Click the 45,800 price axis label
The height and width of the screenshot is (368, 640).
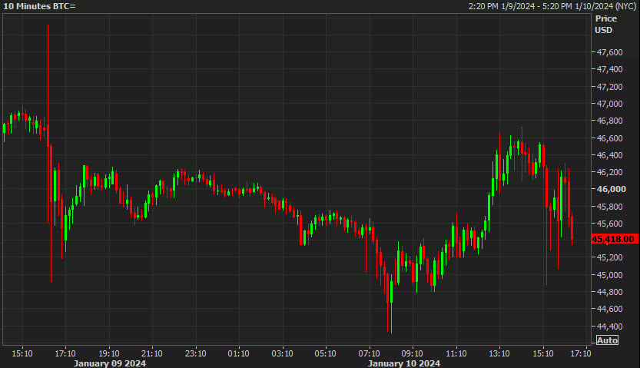pyautogui.click(x=609, y=207)
